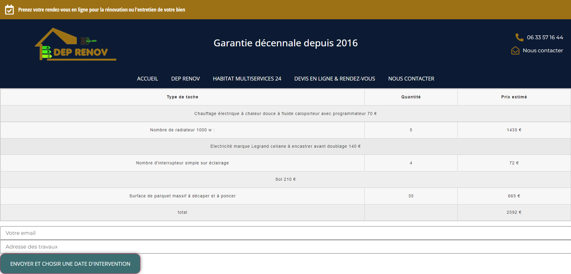Select the total price cell 2592 €
This screenshot has width=571, height=274.
[x=514, y=212]
